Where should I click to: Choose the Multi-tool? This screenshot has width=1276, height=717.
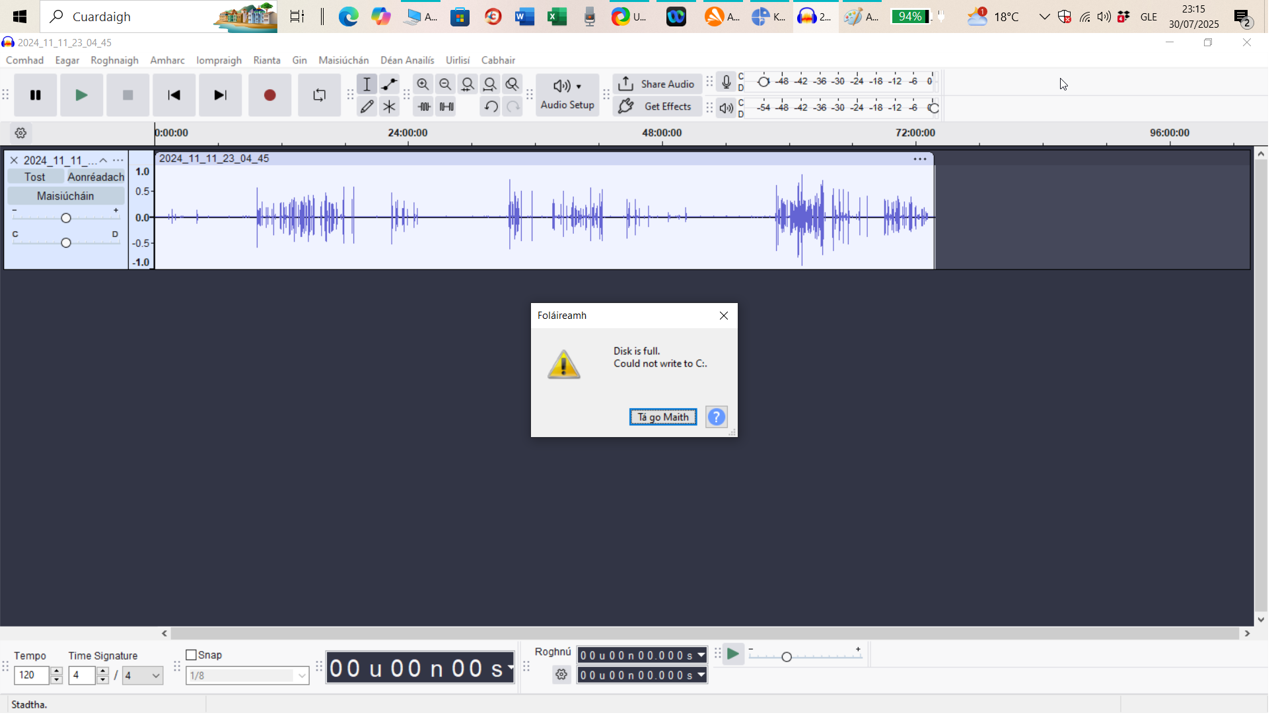pyautogui.click(x=390, y=106)
